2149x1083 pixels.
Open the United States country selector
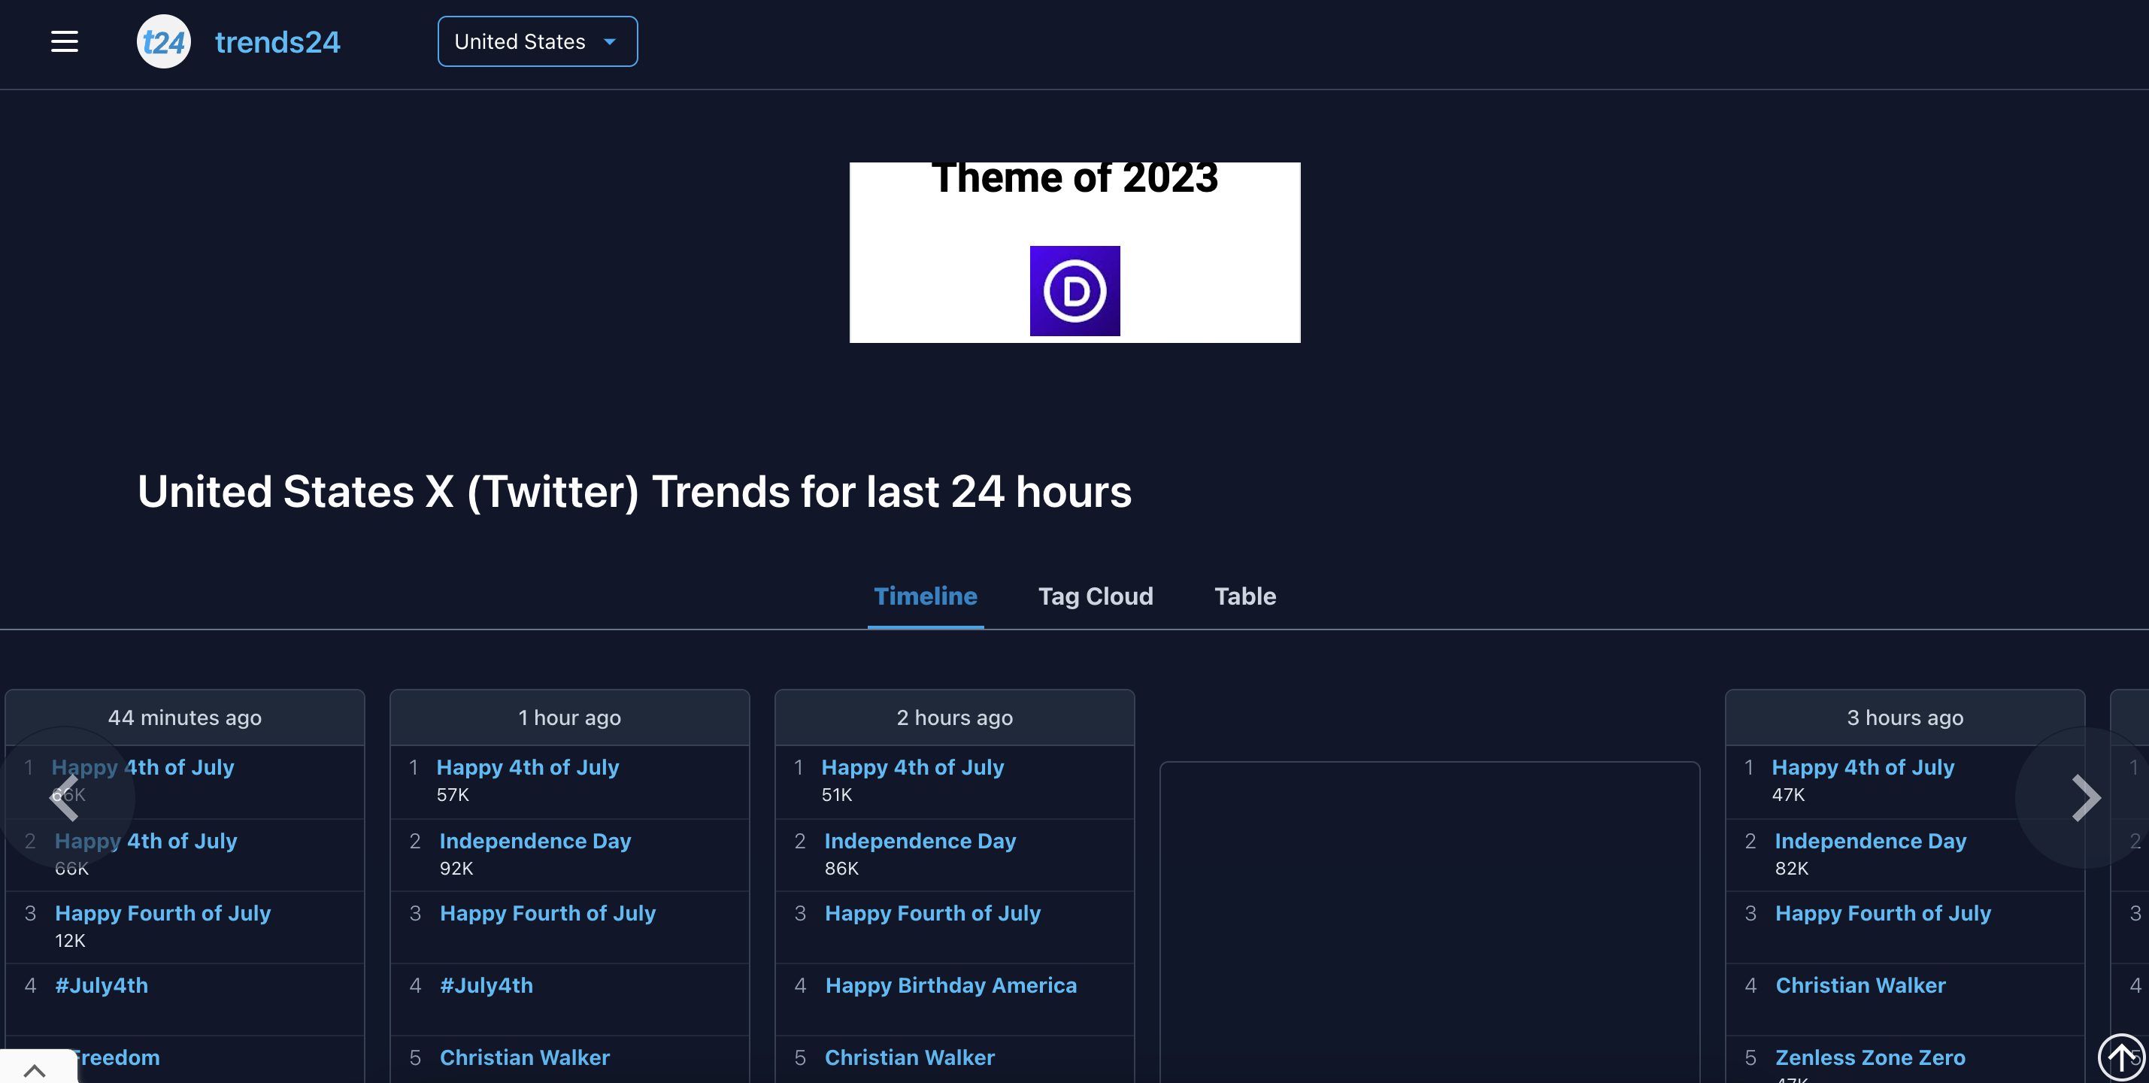coord(537,41)
